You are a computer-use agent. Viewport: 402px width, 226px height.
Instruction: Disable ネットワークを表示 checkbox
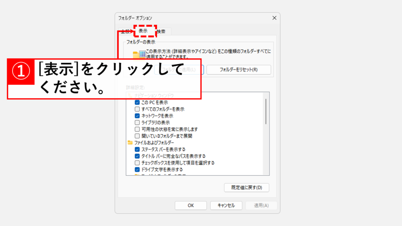pos(137,116)
